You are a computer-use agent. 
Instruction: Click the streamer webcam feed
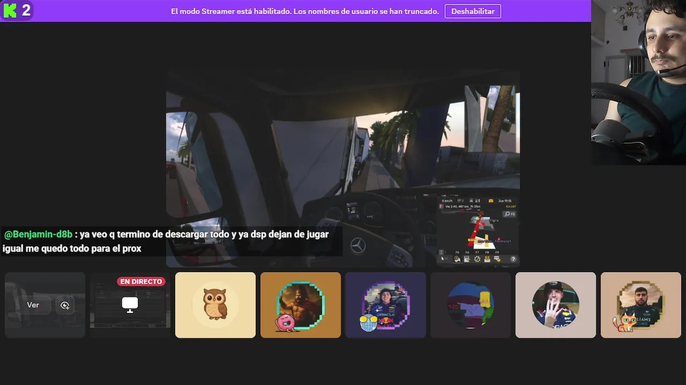(638, 82)
